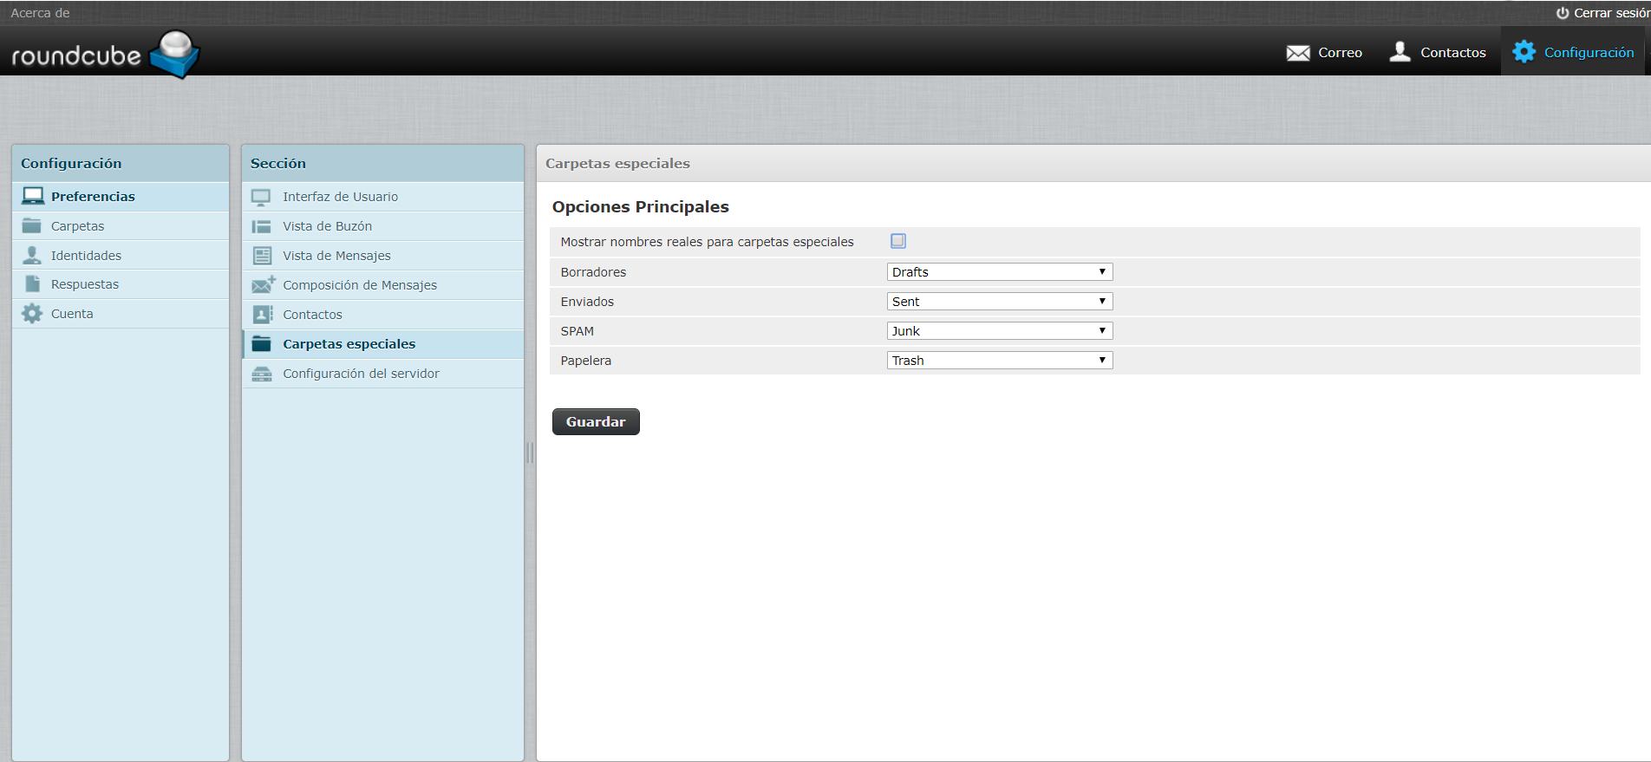Expand the Papelera folder dropdown

point(999,361)
